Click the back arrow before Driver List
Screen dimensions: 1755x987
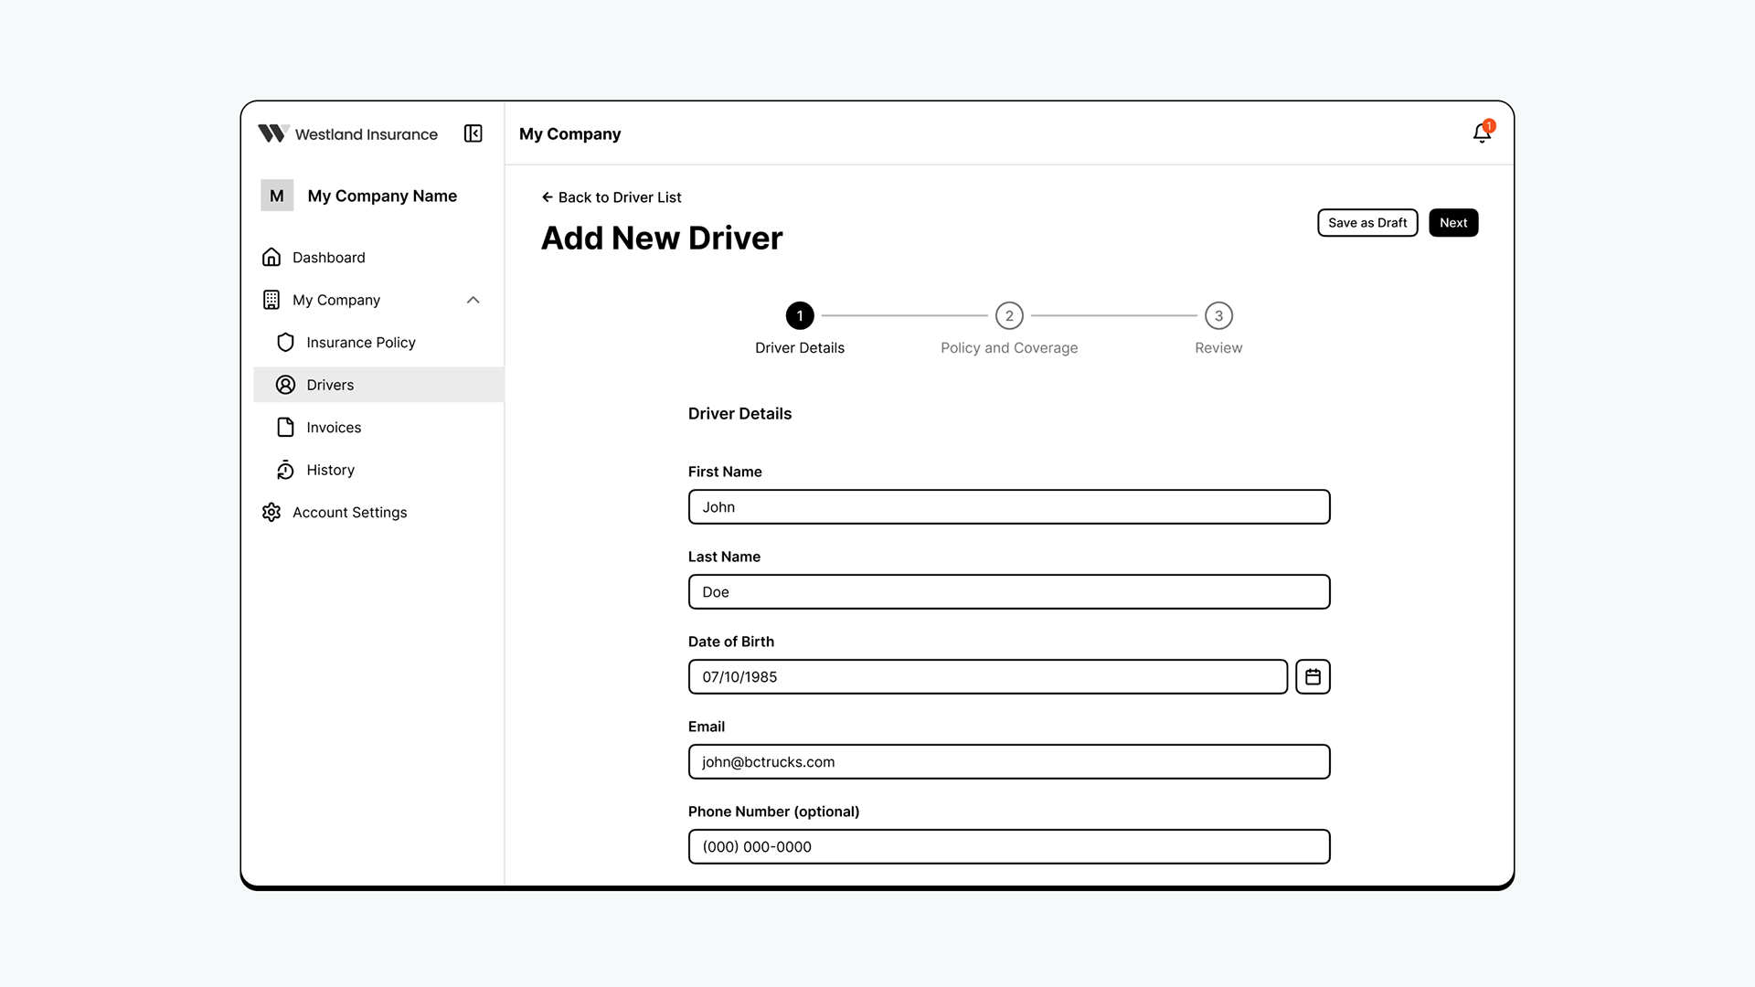click(547, 197)
